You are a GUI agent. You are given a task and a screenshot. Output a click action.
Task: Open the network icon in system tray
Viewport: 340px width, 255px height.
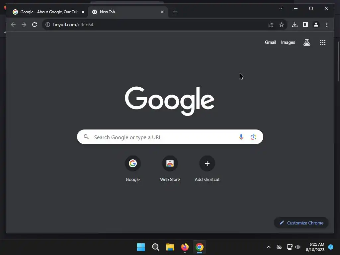(290, 247)
